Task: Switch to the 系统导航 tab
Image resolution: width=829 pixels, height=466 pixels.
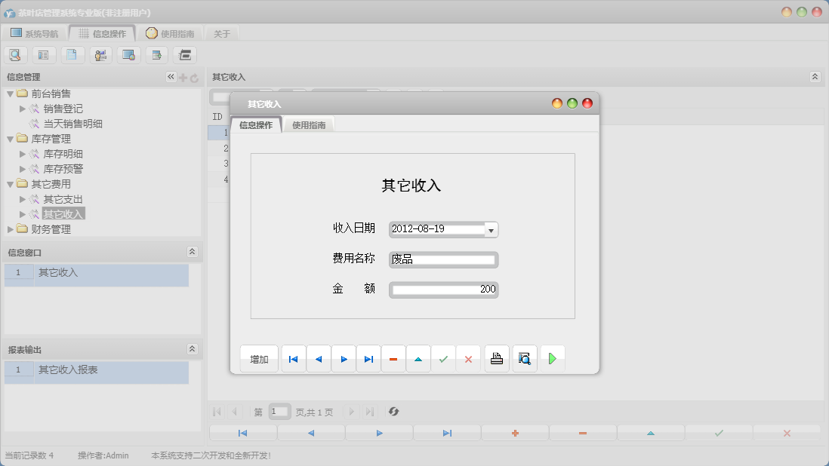Action: point(35,32)
